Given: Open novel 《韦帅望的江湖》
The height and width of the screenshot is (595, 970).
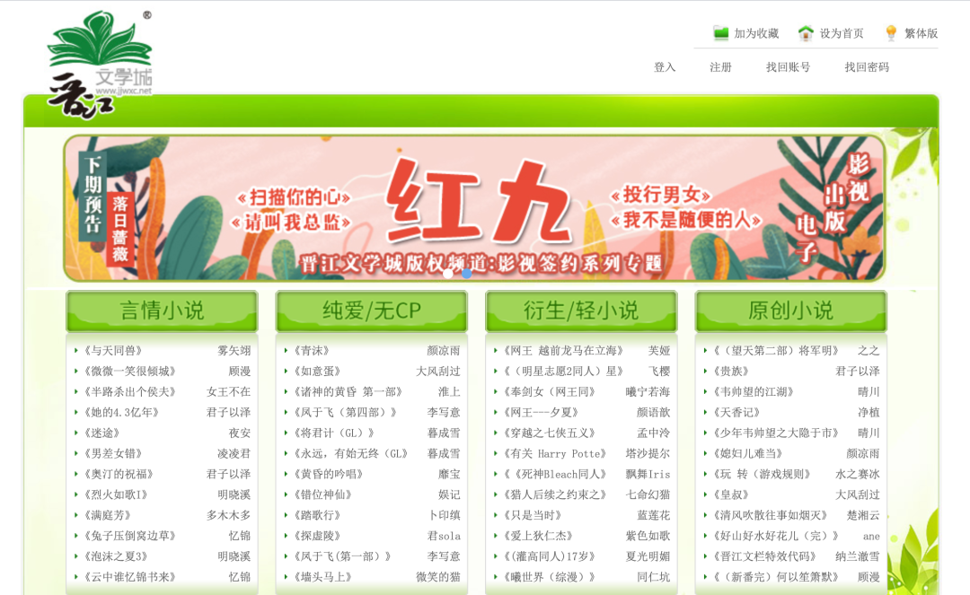Looking at the screenshot, I should coord(754,391).
